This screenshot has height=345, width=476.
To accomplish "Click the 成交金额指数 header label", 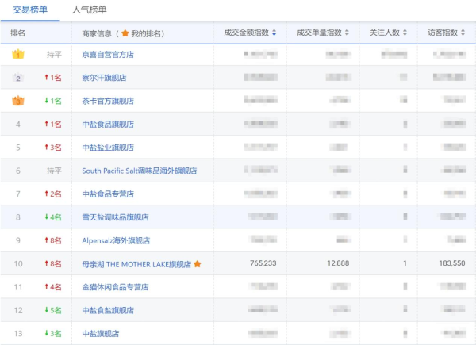I will 247,33.
